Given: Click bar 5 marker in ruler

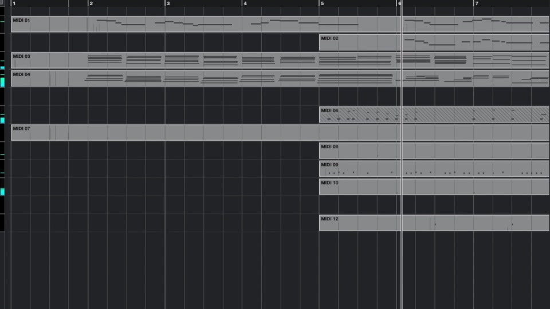Looking at the screenshot, I should pyautogui.click(x=322, y=3).
